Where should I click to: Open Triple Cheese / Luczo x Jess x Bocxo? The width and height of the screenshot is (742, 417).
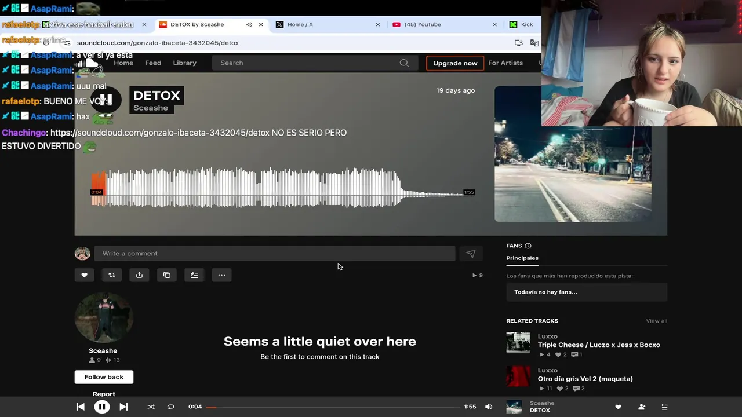(x=599, y=345)
